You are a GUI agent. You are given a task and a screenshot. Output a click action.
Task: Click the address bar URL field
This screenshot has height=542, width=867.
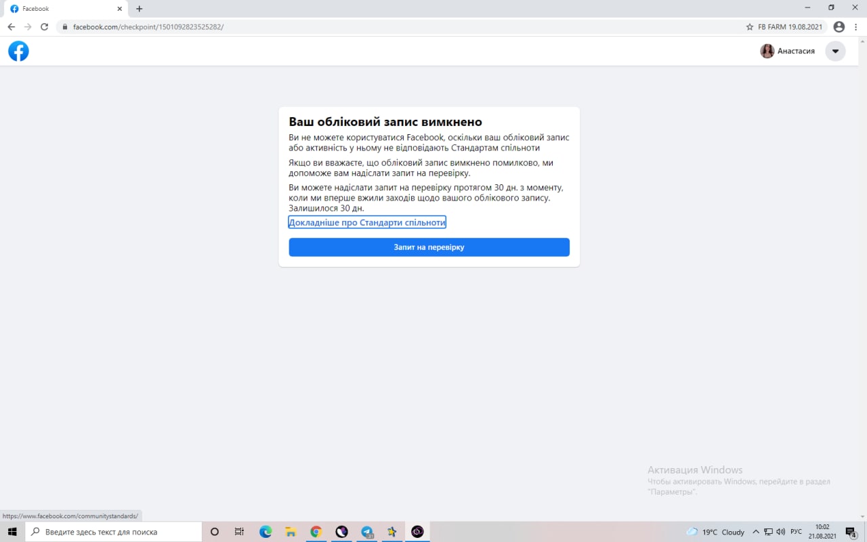400,27
